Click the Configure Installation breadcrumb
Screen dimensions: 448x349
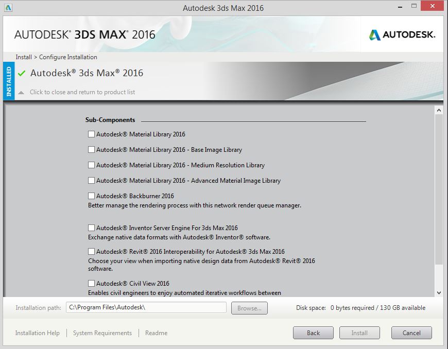tap(68, 57)
